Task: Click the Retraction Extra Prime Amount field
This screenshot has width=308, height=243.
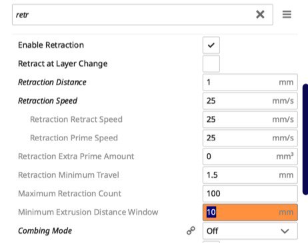Action: (250, 156)
